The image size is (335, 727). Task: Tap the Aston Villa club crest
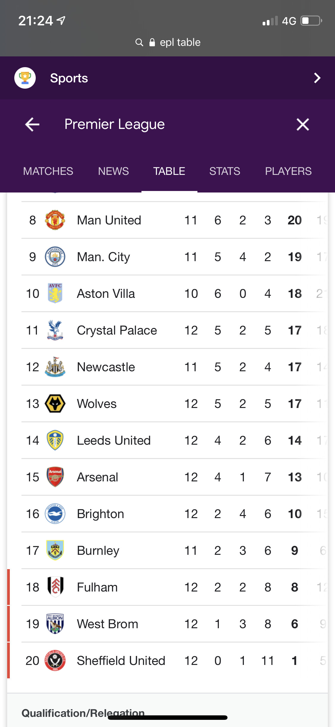pyautogui.click(x=55, y=293)
